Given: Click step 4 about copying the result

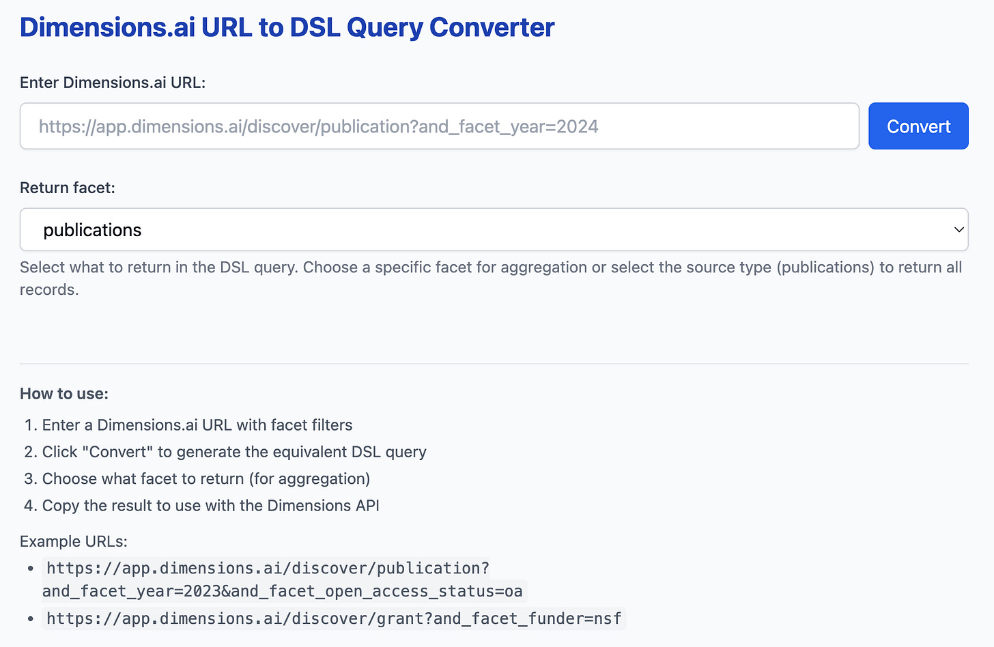Looking at the screenshot, I should coord(211,506).
